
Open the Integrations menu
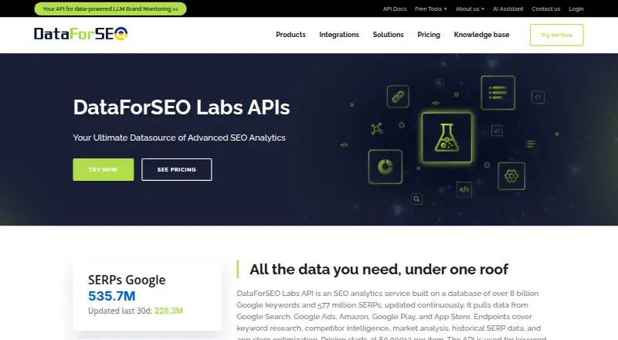[x=339, y=35]
